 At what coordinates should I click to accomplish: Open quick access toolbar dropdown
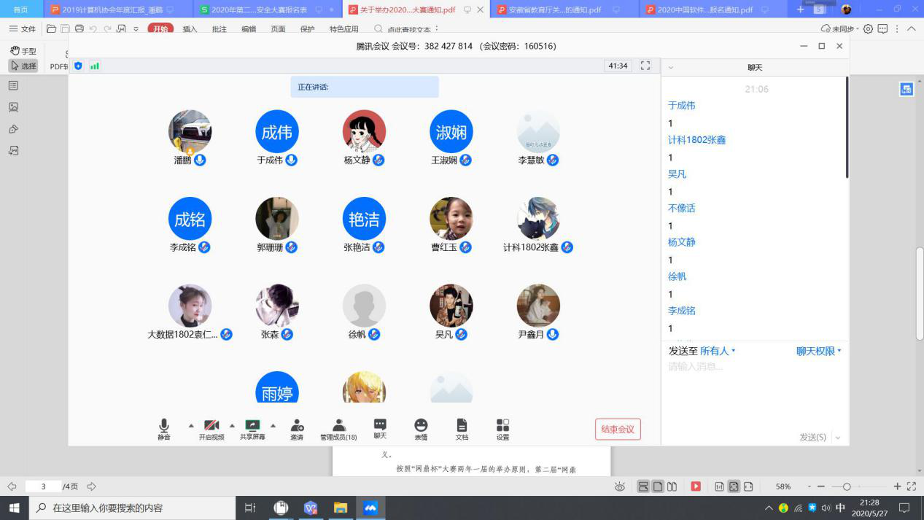136,29
